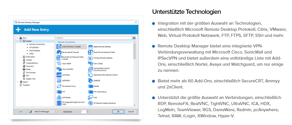Select the Chrome Remote Desktop icon

[x=90, y=58]
